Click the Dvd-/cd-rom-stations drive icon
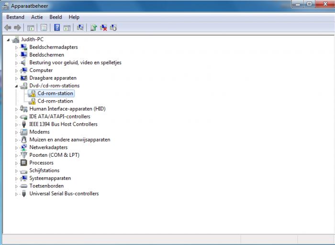 tap(24, 86)
